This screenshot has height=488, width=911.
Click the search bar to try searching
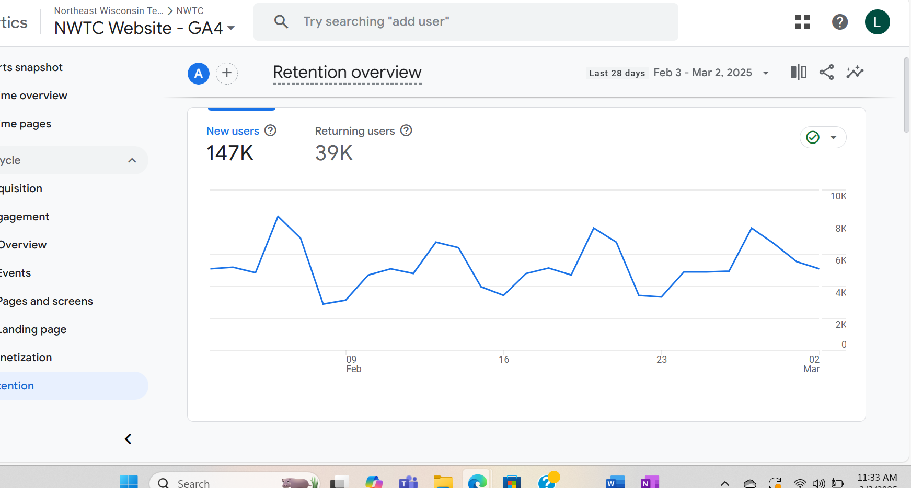(465, 21)
